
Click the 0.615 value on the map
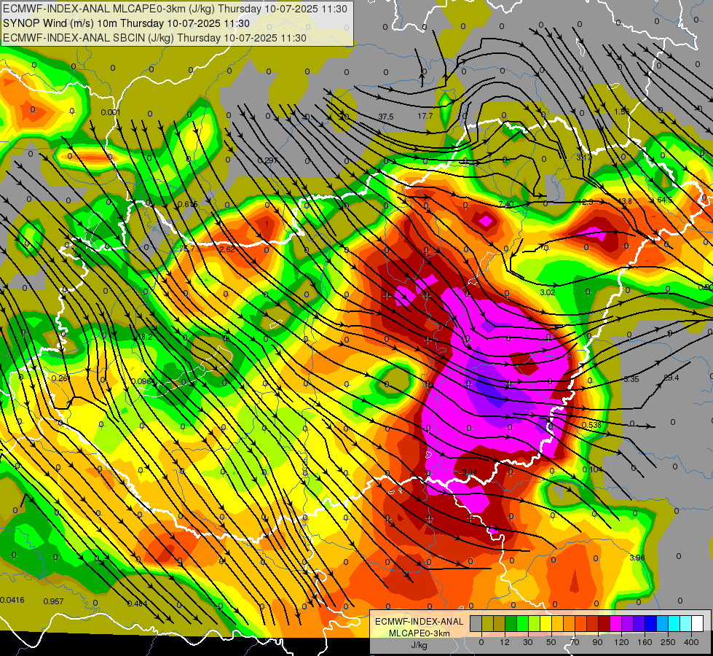pos(188,204)
